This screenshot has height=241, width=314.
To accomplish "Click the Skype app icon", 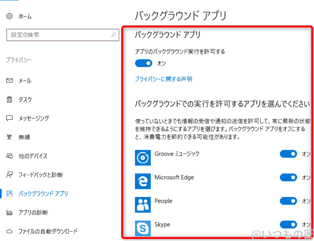I will [x=143, y=228].
